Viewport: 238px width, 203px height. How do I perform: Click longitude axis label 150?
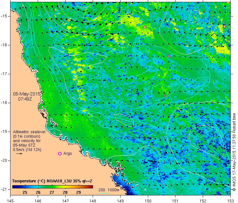click(148, 201)
